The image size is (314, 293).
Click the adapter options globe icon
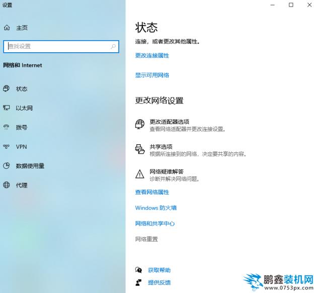coord(139,124)
